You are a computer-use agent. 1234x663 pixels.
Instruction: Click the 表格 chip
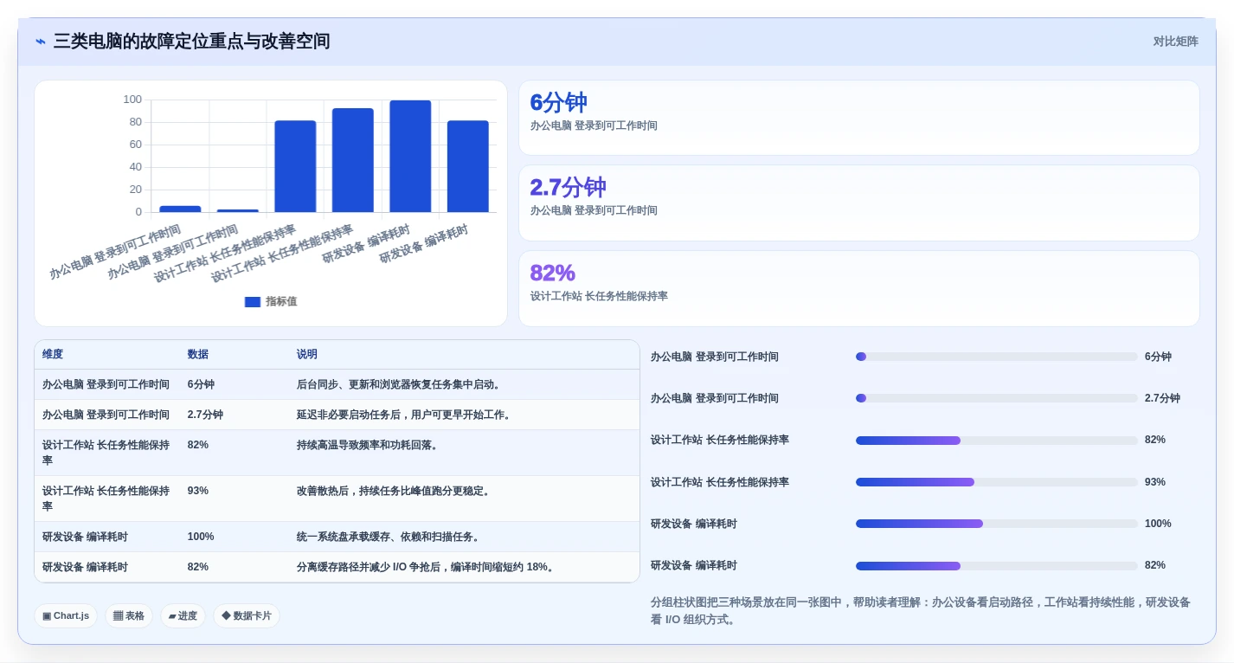[129, 616]
